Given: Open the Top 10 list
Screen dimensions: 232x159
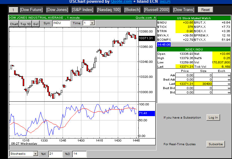Looking at the screenshot, I should point(25,24).
